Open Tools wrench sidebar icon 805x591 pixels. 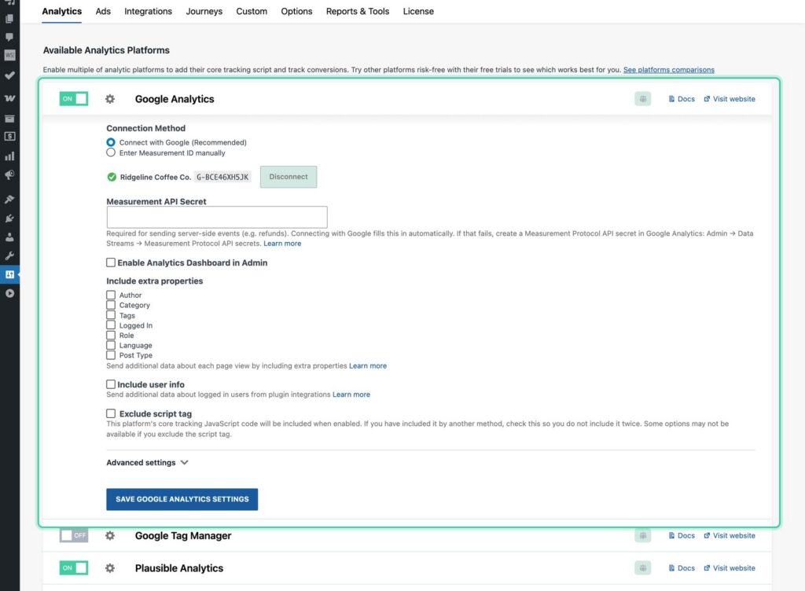[x=9, y=255]
